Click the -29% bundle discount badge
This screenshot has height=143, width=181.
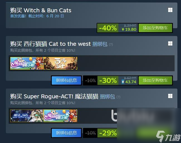click(x=107, y=133)
